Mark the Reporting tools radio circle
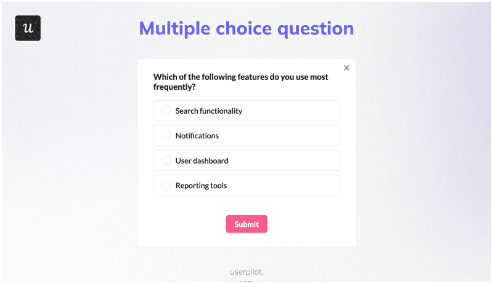 click(166, 185)
